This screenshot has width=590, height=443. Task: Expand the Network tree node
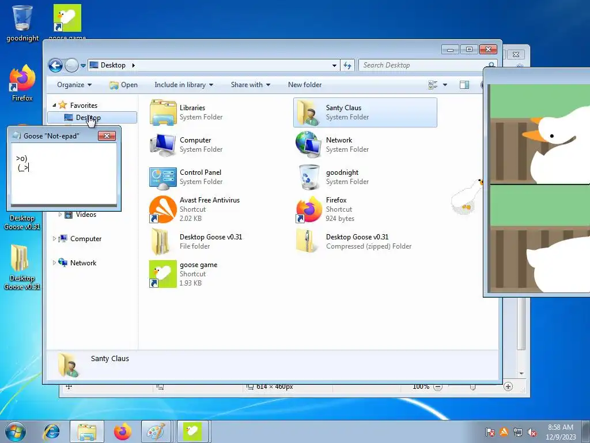(54, 262)
